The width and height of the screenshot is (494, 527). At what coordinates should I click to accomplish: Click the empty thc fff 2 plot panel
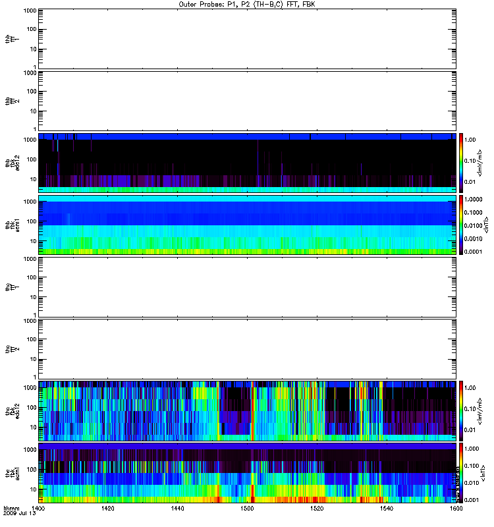click(248, 349)
